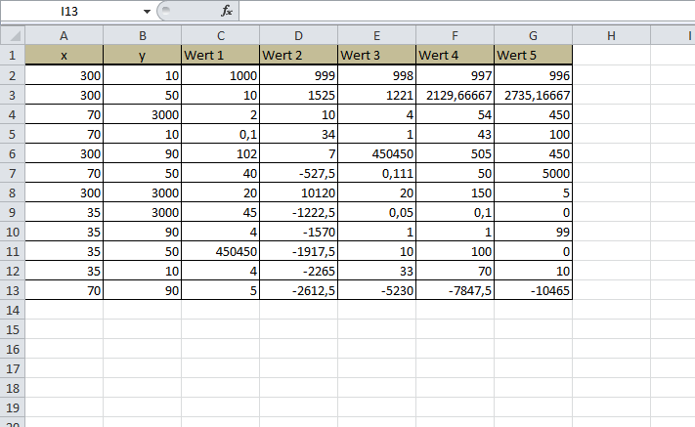This screenshot has width=695, height=427.
Task: Select row 3 header
Action: 13,95
